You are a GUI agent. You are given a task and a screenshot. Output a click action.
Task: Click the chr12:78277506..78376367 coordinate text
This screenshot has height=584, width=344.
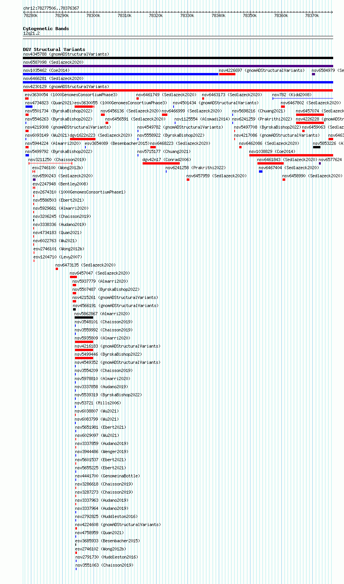point(51,8)
